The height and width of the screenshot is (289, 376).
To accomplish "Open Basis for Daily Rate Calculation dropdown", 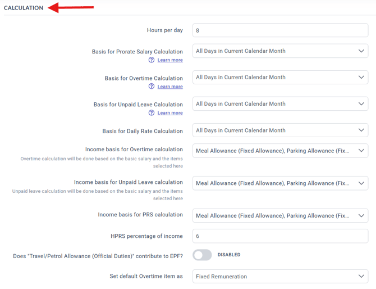I will [x=280, y=130].
